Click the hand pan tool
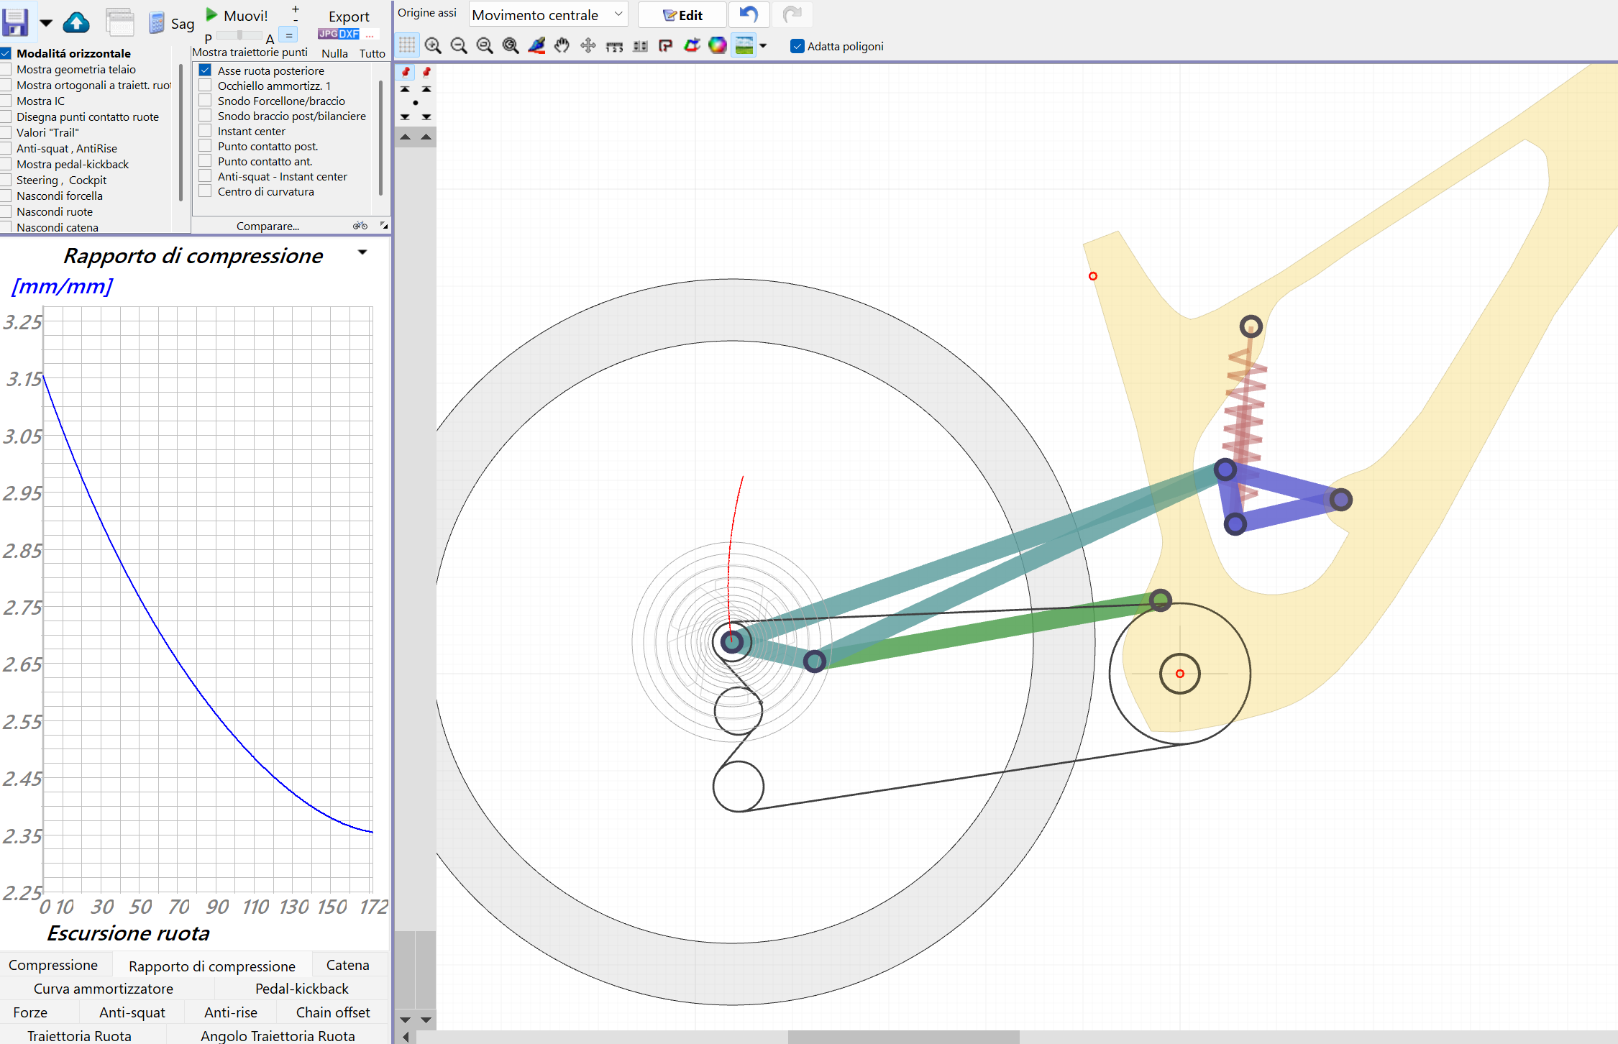This screenshot has height=1044, width=1618. [x=562, y=46]
